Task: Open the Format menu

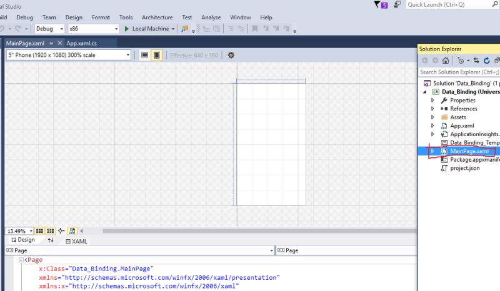Action: (x=101, y=17)
